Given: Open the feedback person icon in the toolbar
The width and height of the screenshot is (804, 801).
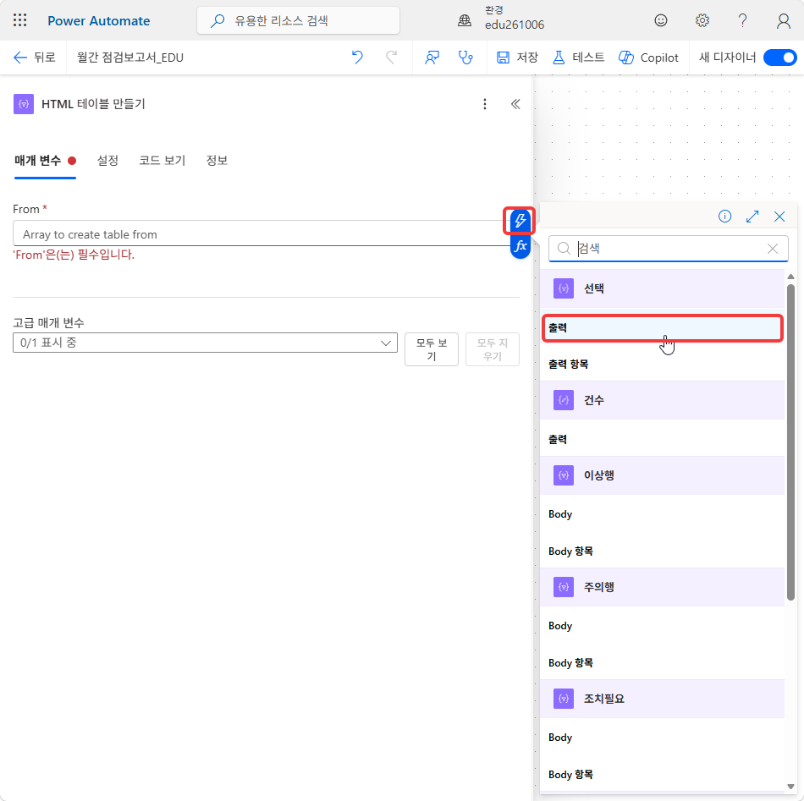Looking at the screenshot, I should (432, 58).
